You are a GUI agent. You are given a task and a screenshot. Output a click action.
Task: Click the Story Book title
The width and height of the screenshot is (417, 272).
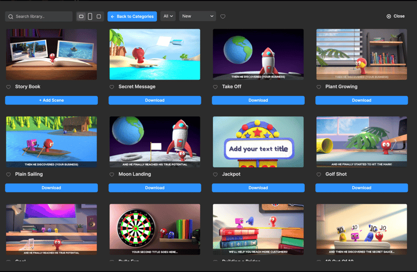tap(28, 87)
